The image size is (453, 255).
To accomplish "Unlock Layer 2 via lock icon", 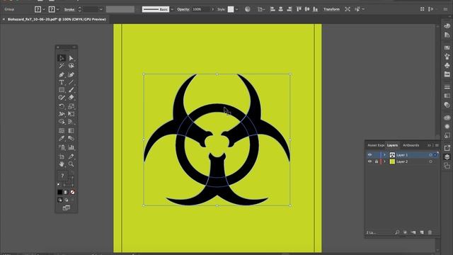I will 377,161.
